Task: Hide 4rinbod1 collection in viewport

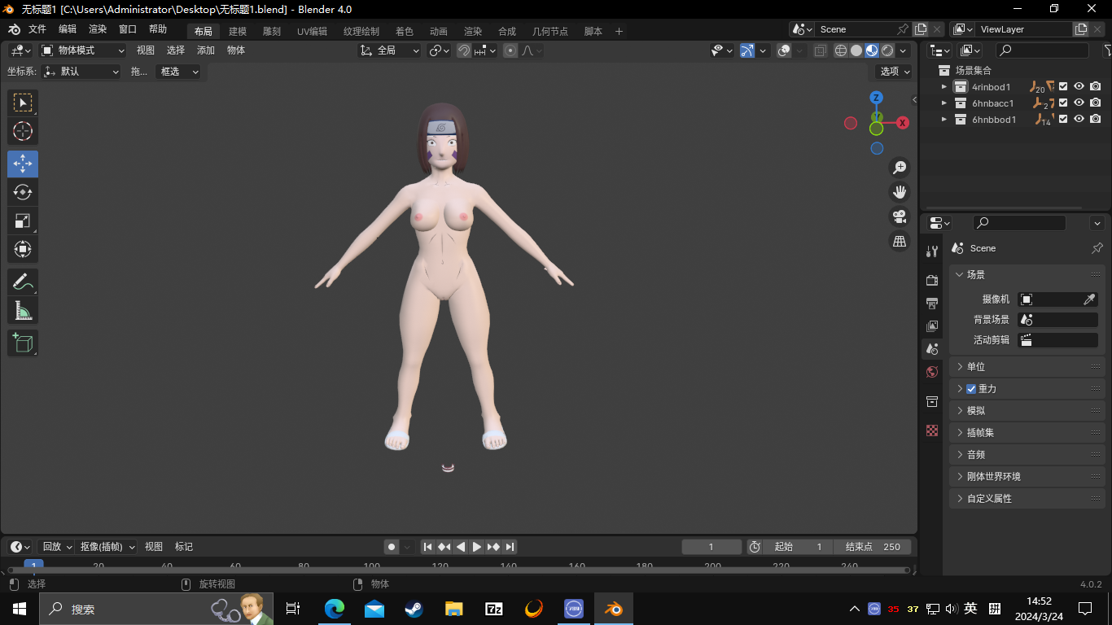Action: pos(1079,87)
